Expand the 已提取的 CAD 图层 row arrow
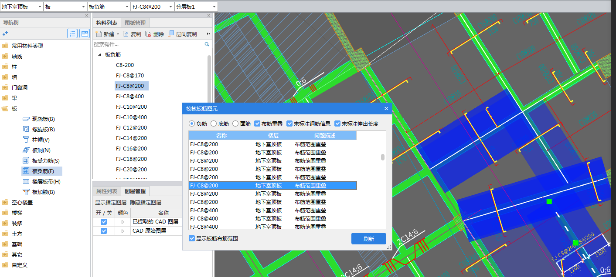 coord(123,222)
